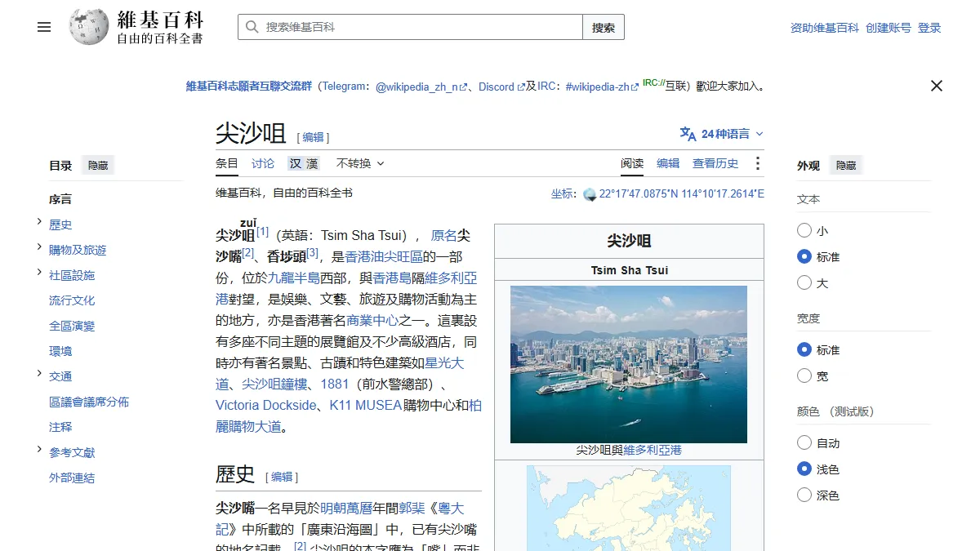Screen dimensions: 980x551
Task: Edit the 歷史 section
Action: (x=283, y=477)
